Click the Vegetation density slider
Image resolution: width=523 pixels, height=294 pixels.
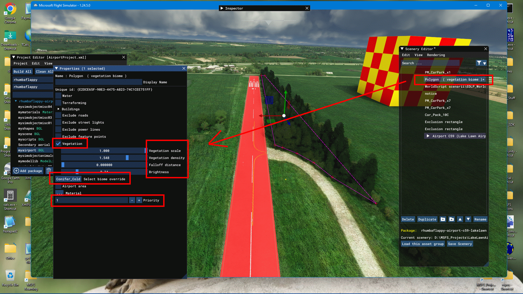[104, 158]
